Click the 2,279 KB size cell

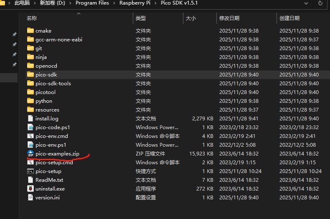pos(203,119)
